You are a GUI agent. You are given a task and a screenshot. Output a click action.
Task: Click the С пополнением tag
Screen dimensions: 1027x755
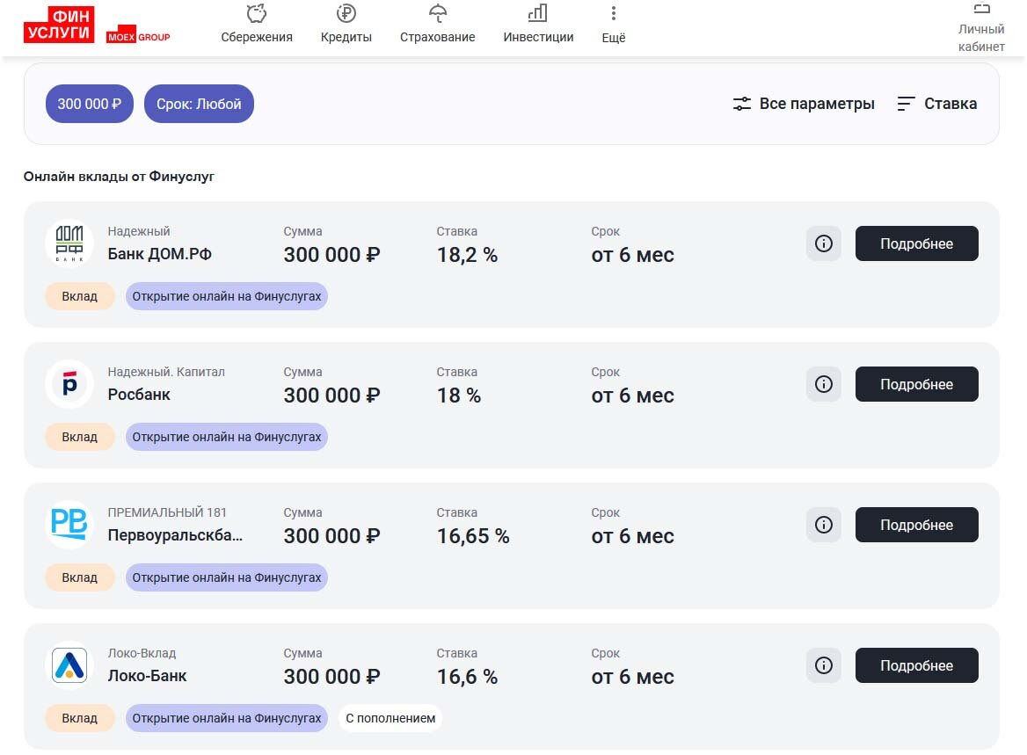(x=390, y=718)
